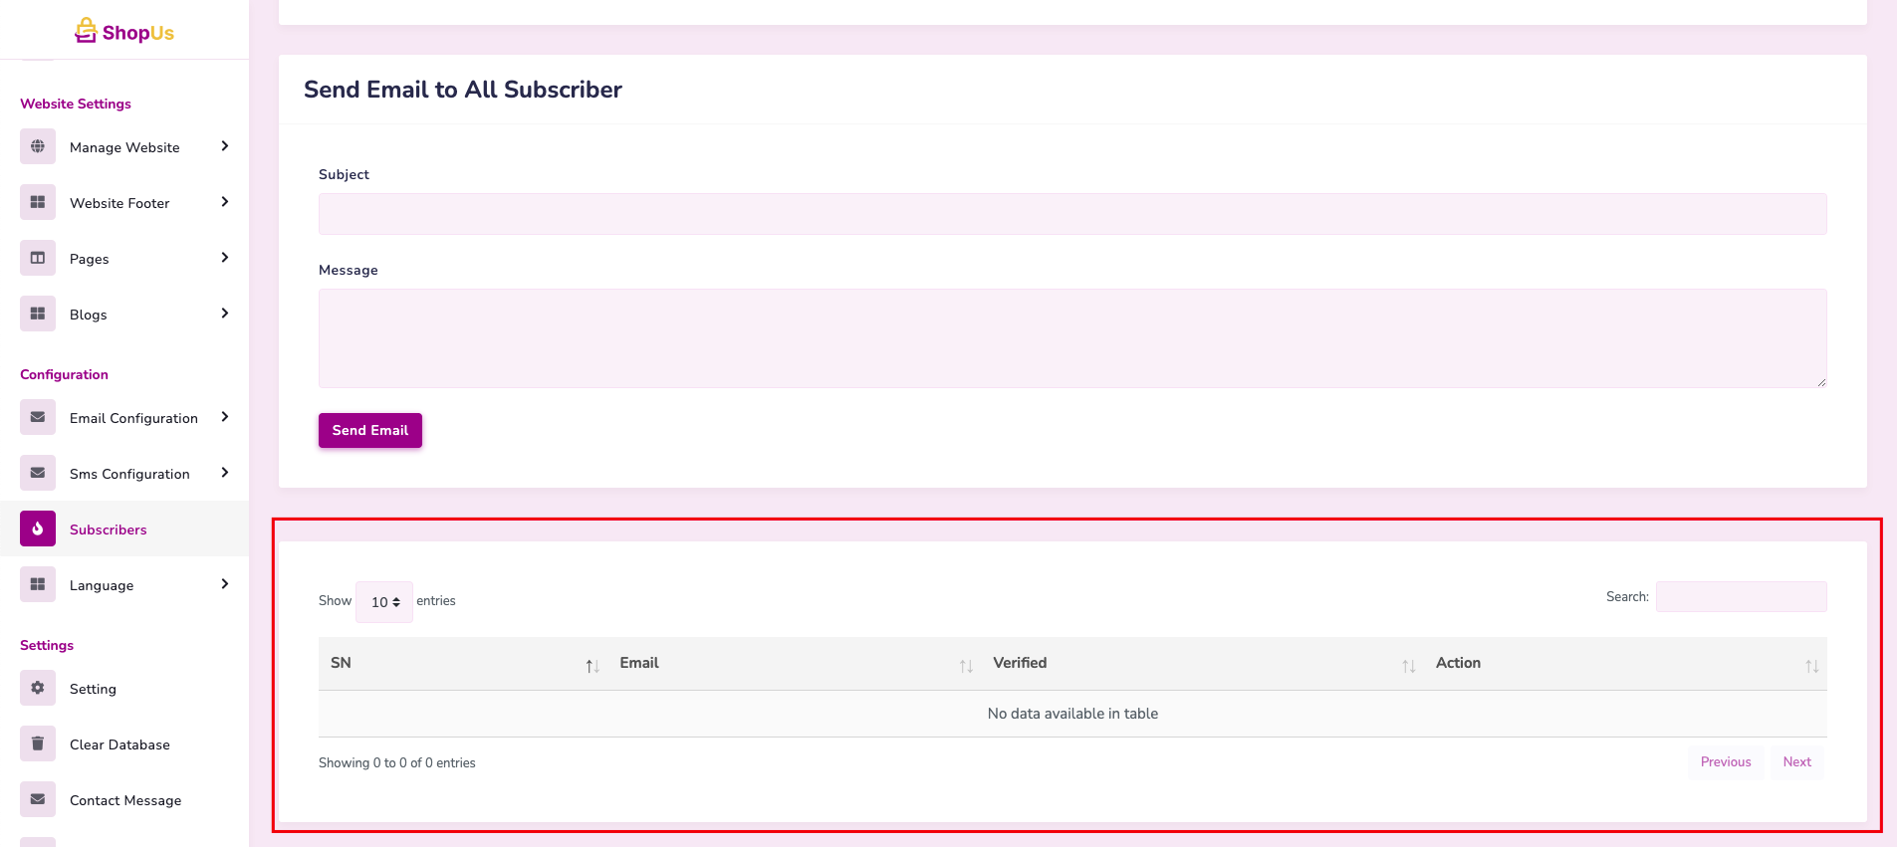Image resolution: width=1897 pixels, height=847 pixels.
Task: Click the Pages columns icon
Action: click(38, 258)
